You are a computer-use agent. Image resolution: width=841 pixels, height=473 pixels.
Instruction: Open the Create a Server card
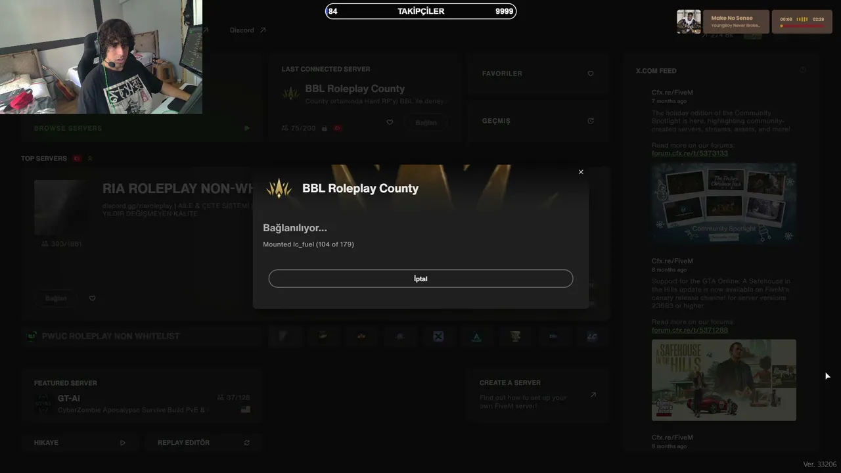[x=539, y=394]
